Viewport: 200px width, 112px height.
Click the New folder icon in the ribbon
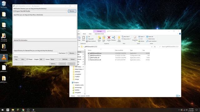(119, 39)
